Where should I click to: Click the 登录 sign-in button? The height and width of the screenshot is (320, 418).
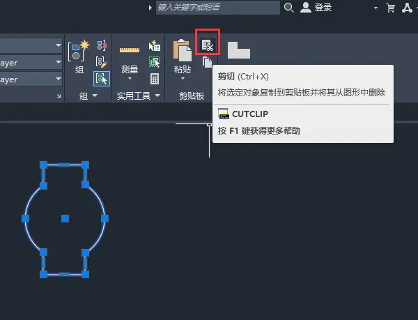[323, 8]
